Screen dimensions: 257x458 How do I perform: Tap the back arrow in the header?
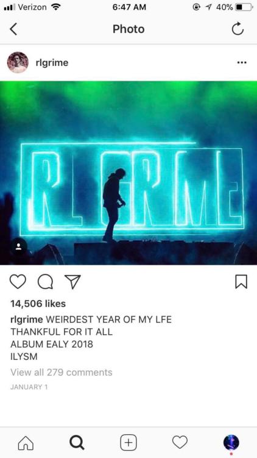(13, 29)
